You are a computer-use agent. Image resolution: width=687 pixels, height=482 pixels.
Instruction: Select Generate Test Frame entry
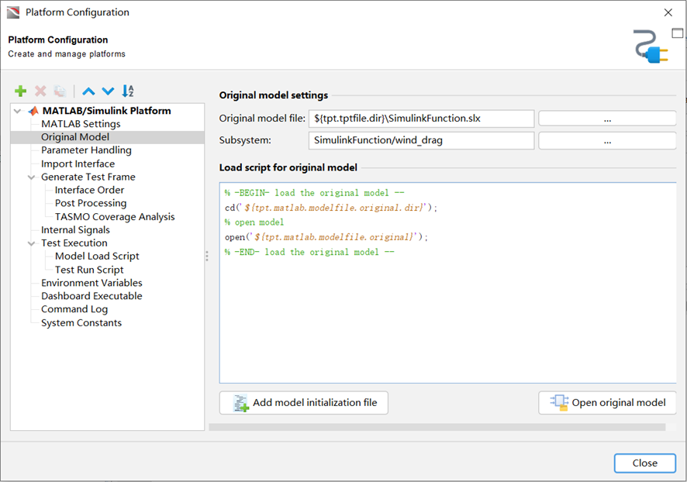pos(88,177)
